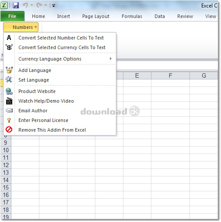Viewport: 221px width, 222px height.
Task: Open the Undo history dropdown arrow
Action: 32,5
